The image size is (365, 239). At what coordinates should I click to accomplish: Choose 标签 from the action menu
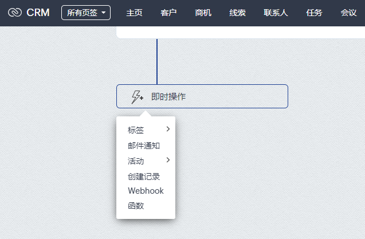[x=136, y=131]
